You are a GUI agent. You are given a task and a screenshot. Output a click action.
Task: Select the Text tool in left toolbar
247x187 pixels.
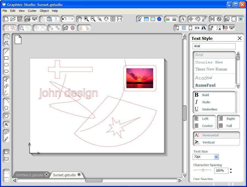(x=6, y=124)
